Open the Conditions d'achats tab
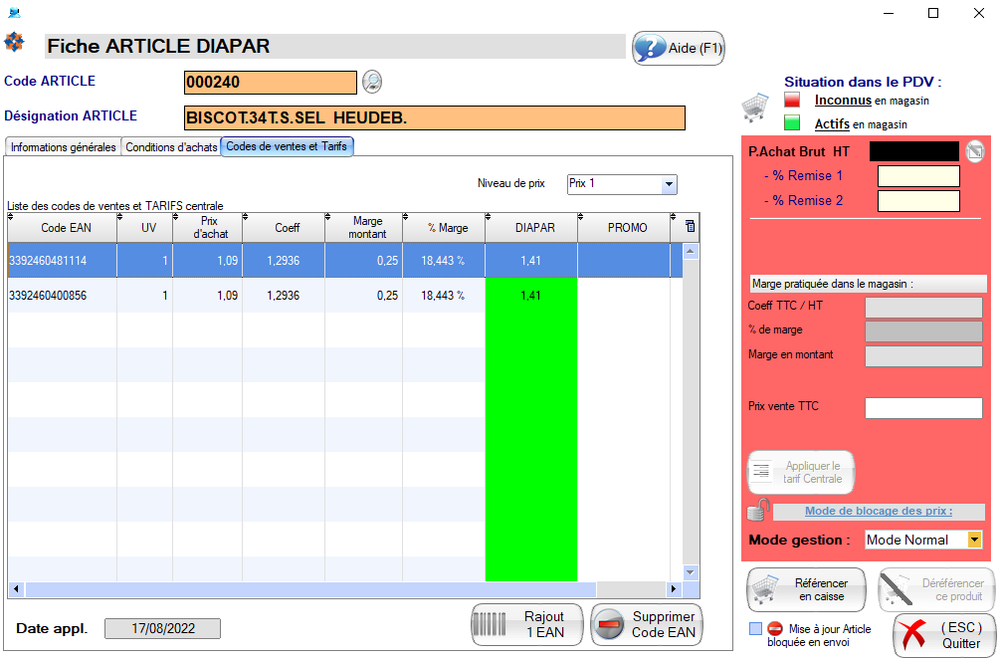 (x=170, y=147)
